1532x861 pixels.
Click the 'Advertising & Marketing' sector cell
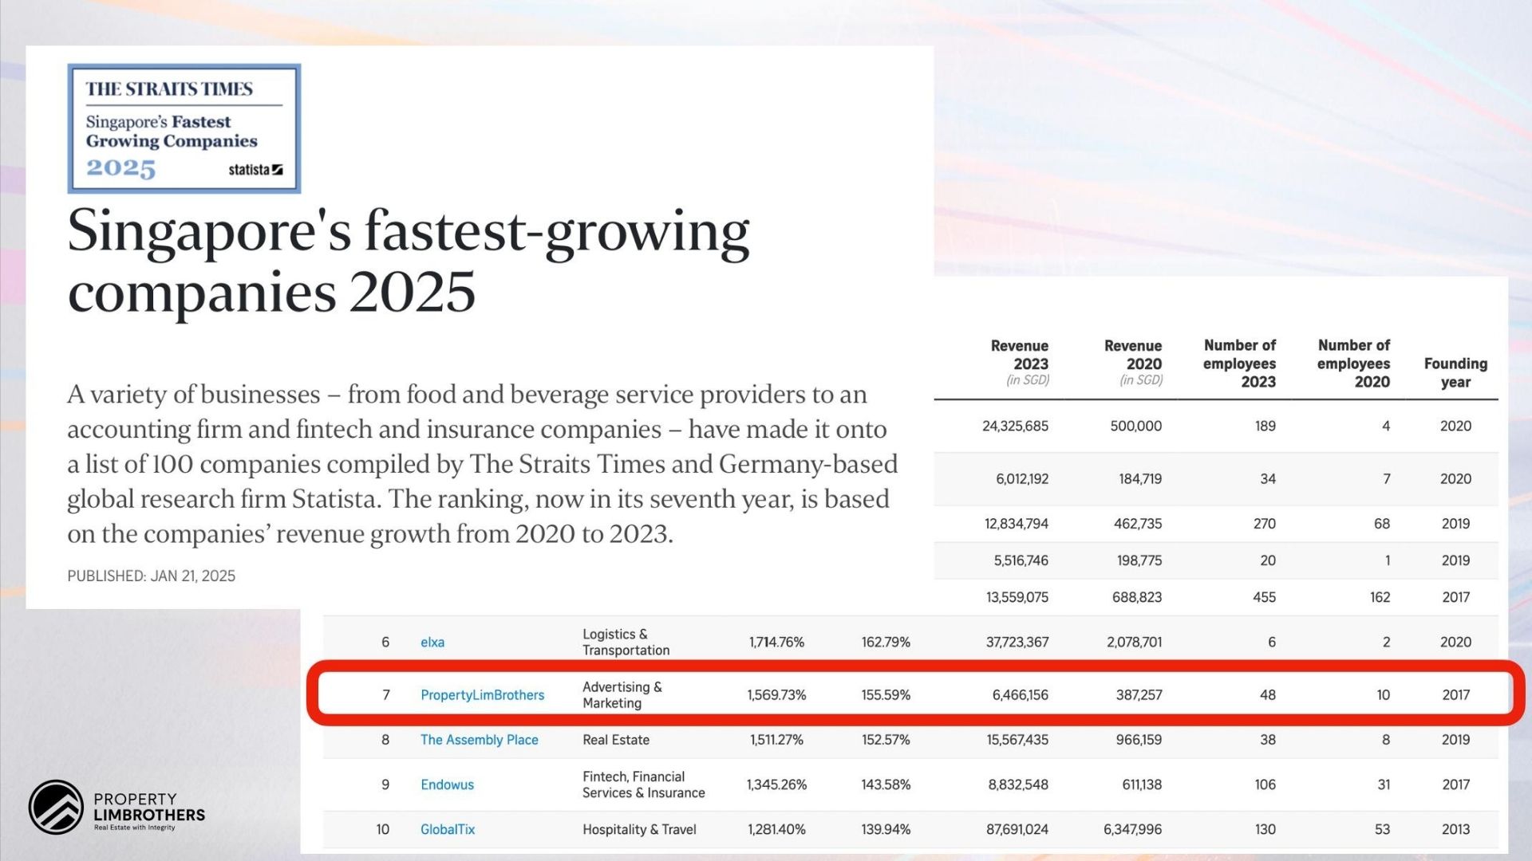(x=622, y=695)
